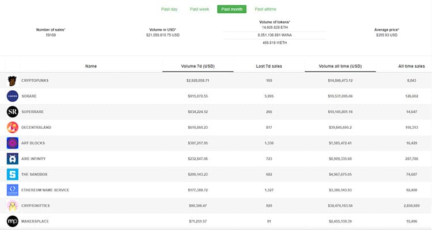Click Sorare all time sales 126,602
Image resolution: width=432 pixels, height=230 pixels.
coord(411,96)
